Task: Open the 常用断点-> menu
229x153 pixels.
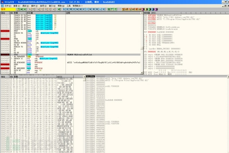Action: click(x=78, y=6)
